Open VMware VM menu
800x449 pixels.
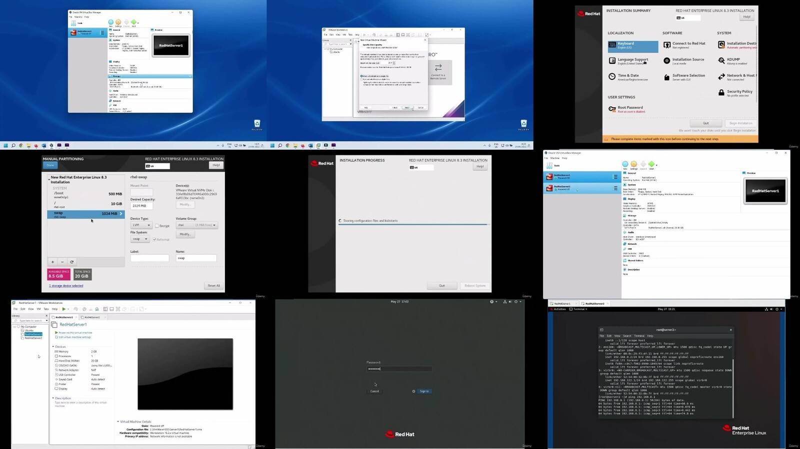(38, 309)
